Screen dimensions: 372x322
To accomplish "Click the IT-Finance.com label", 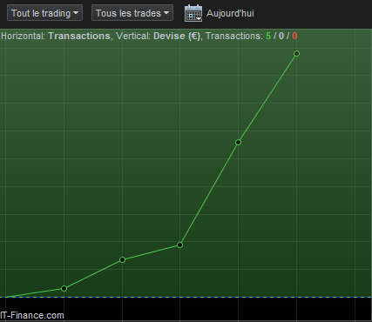I will coord(32,315).
